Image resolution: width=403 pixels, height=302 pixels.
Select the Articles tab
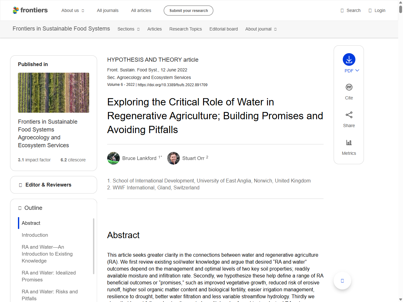coord(155,29)
